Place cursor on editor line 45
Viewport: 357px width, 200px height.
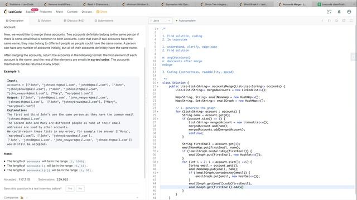pos(257,187)
